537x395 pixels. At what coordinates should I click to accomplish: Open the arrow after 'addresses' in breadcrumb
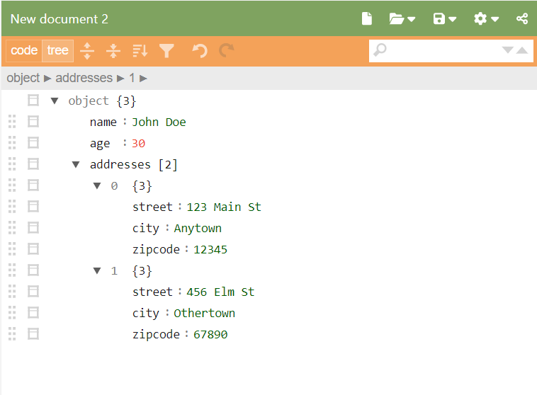coord(120,79)
